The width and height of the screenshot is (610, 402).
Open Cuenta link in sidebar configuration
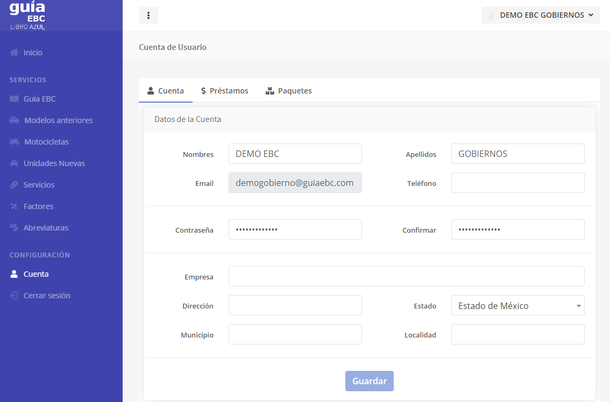click(x=36, y=274)
